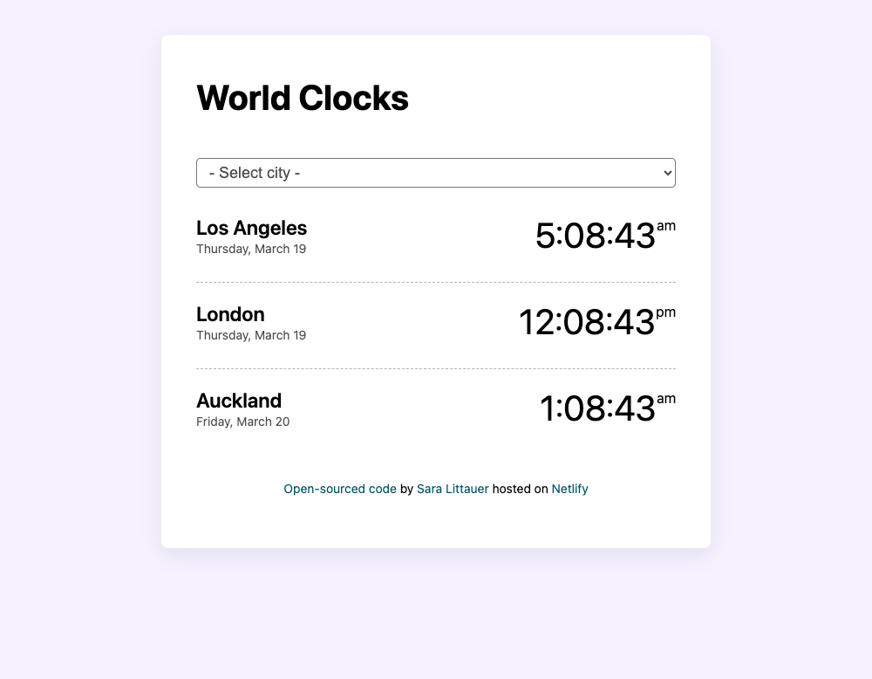Click the Los Angeles time display
This screenshot has width=872, height=679.
pyautogui.click(x=597, y=235)
